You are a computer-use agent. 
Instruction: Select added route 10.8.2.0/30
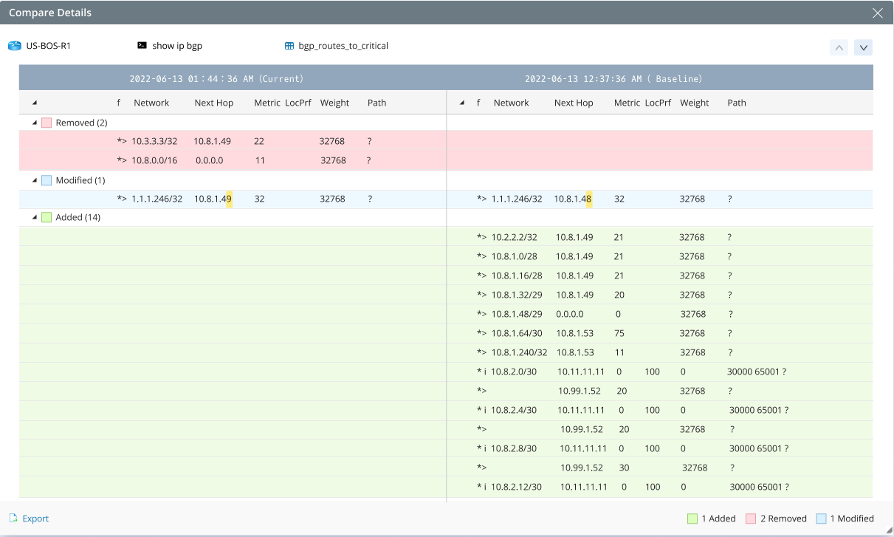514,372
